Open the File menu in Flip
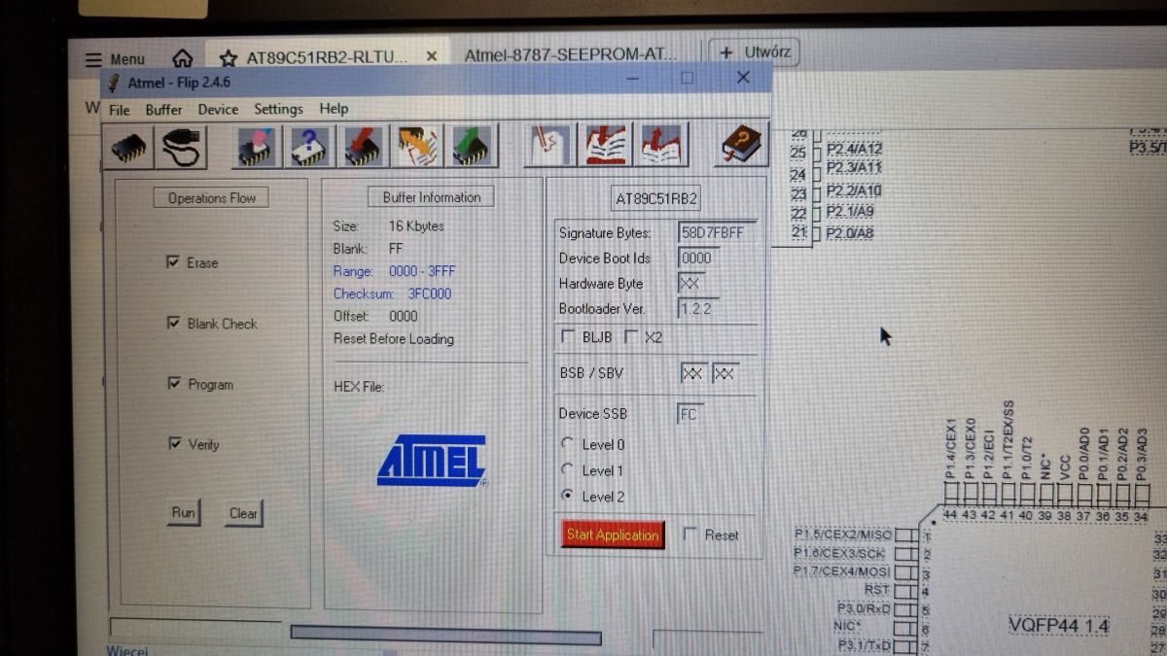Screen dimensions: 1167x656 point(119,109)
